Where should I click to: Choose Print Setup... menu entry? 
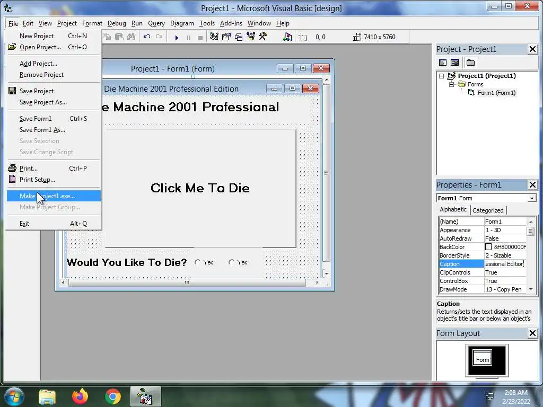[54, 180]
